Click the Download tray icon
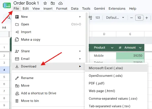152x109 pixels. [17, 66]
